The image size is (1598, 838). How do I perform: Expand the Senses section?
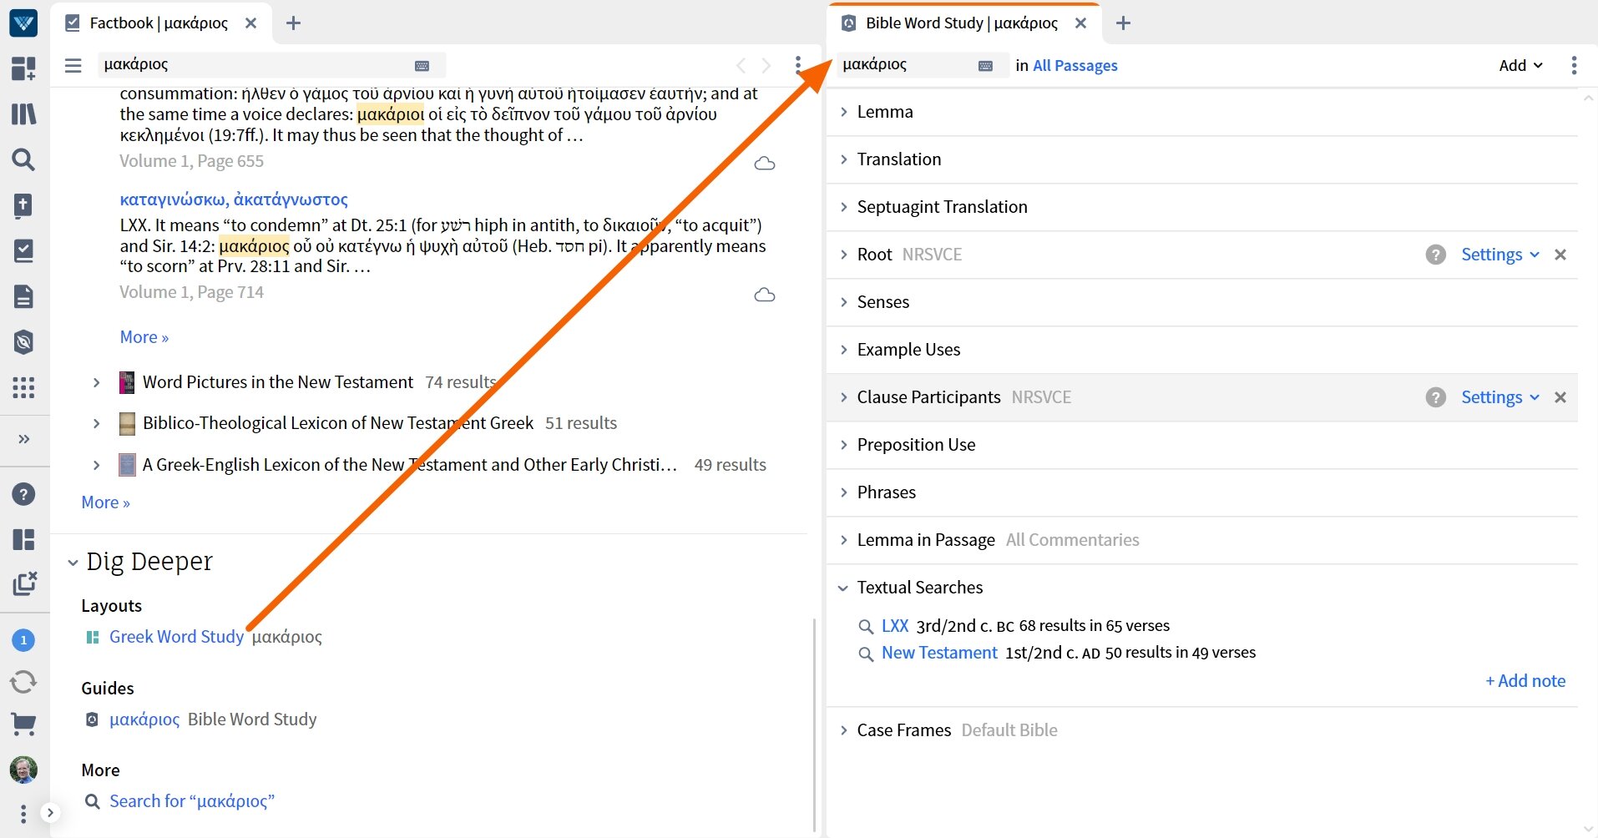tap(843, 302)
